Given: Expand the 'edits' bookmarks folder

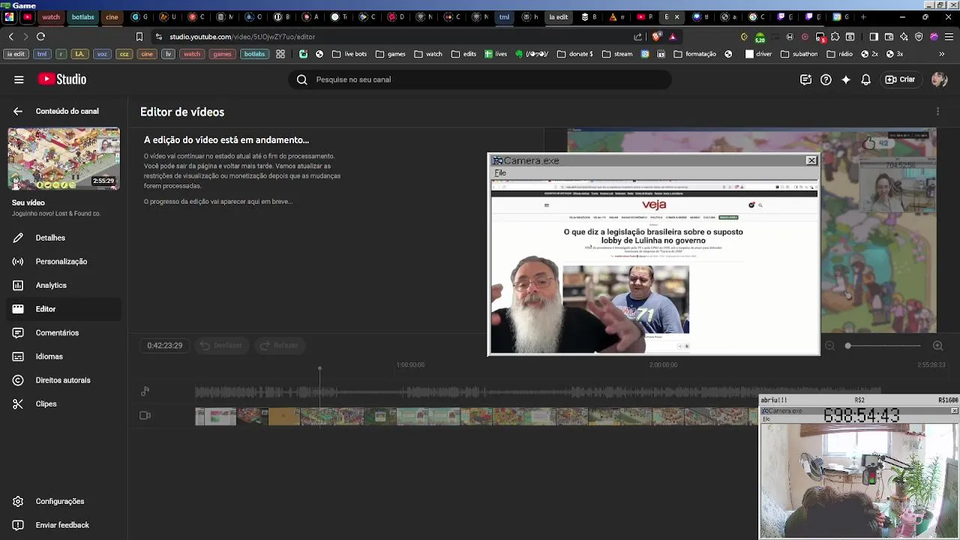Looking at the screenshot, I should (463, 54).
